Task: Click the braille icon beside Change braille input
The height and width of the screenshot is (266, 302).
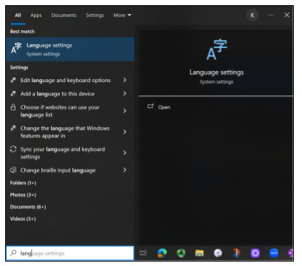Action: click(x=13, y=170)
